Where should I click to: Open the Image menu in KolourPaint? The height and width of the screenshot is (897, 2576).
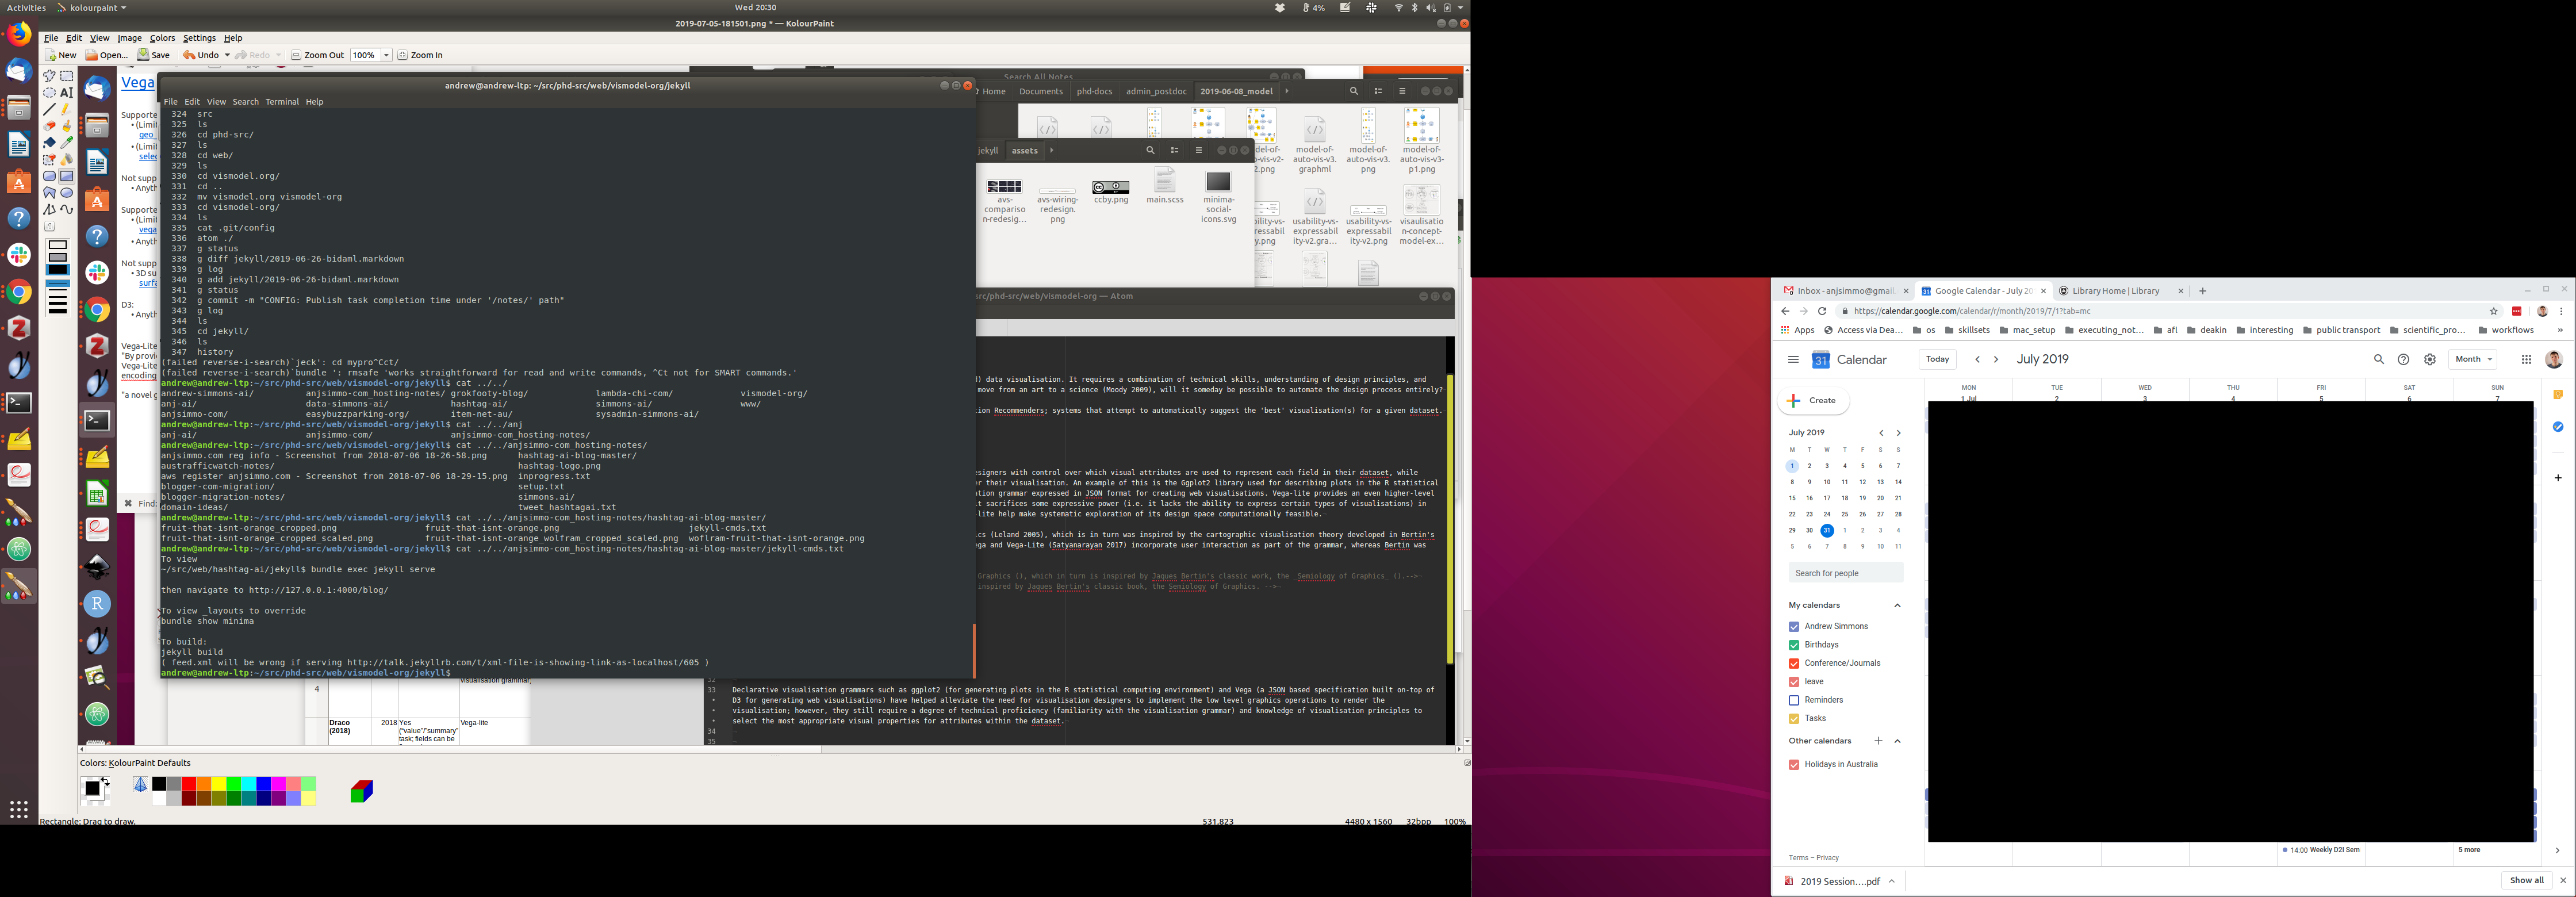tap(129, 38)
